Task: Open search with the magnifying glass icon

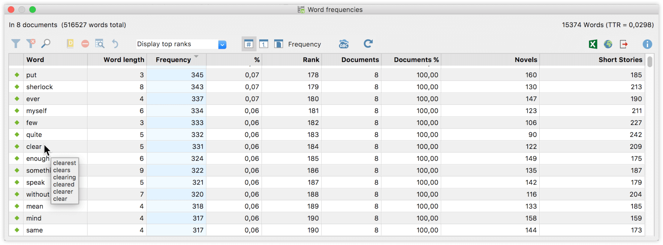Action: (x=46, y=44)
